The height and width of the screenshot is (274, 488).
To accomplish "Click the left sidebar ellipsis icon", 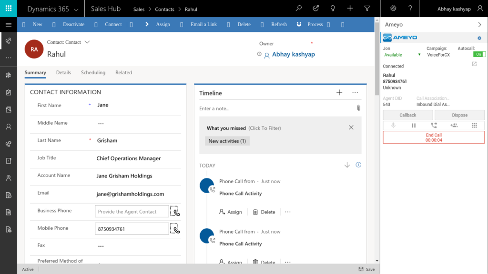I will pyautogui.click(x=9, y=58).
